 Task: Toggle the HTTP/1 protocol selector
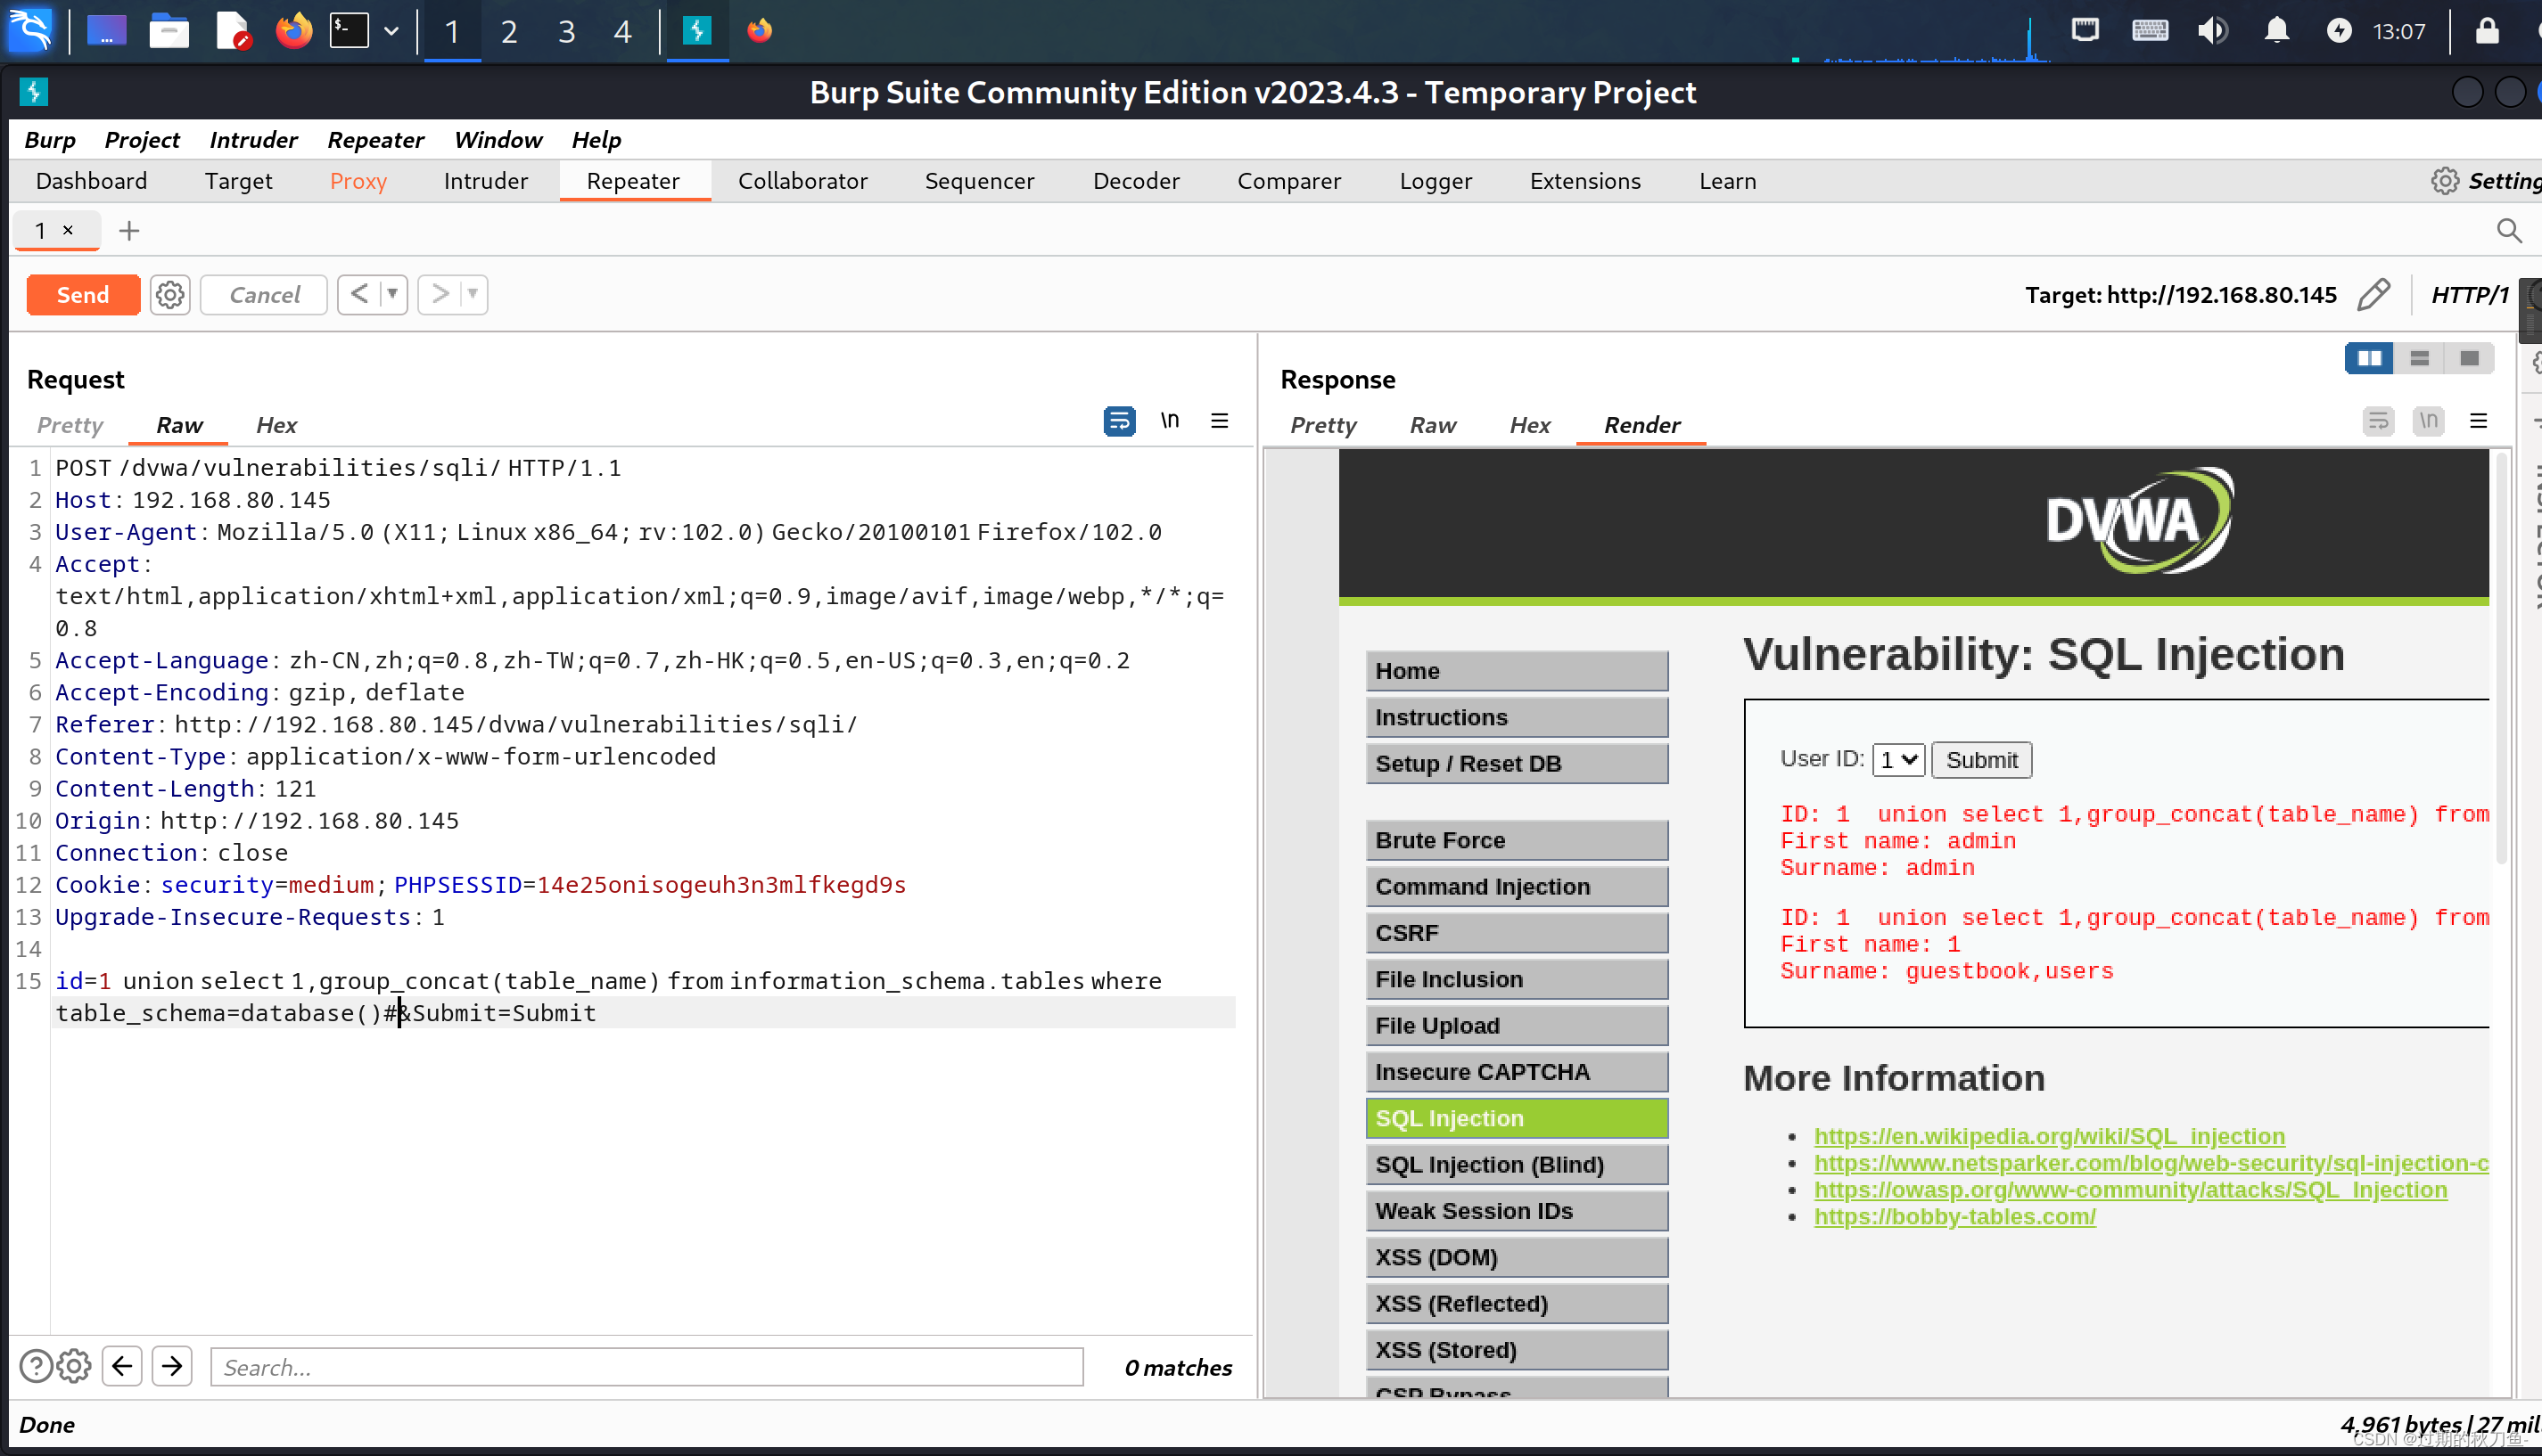click(2470, 295)
